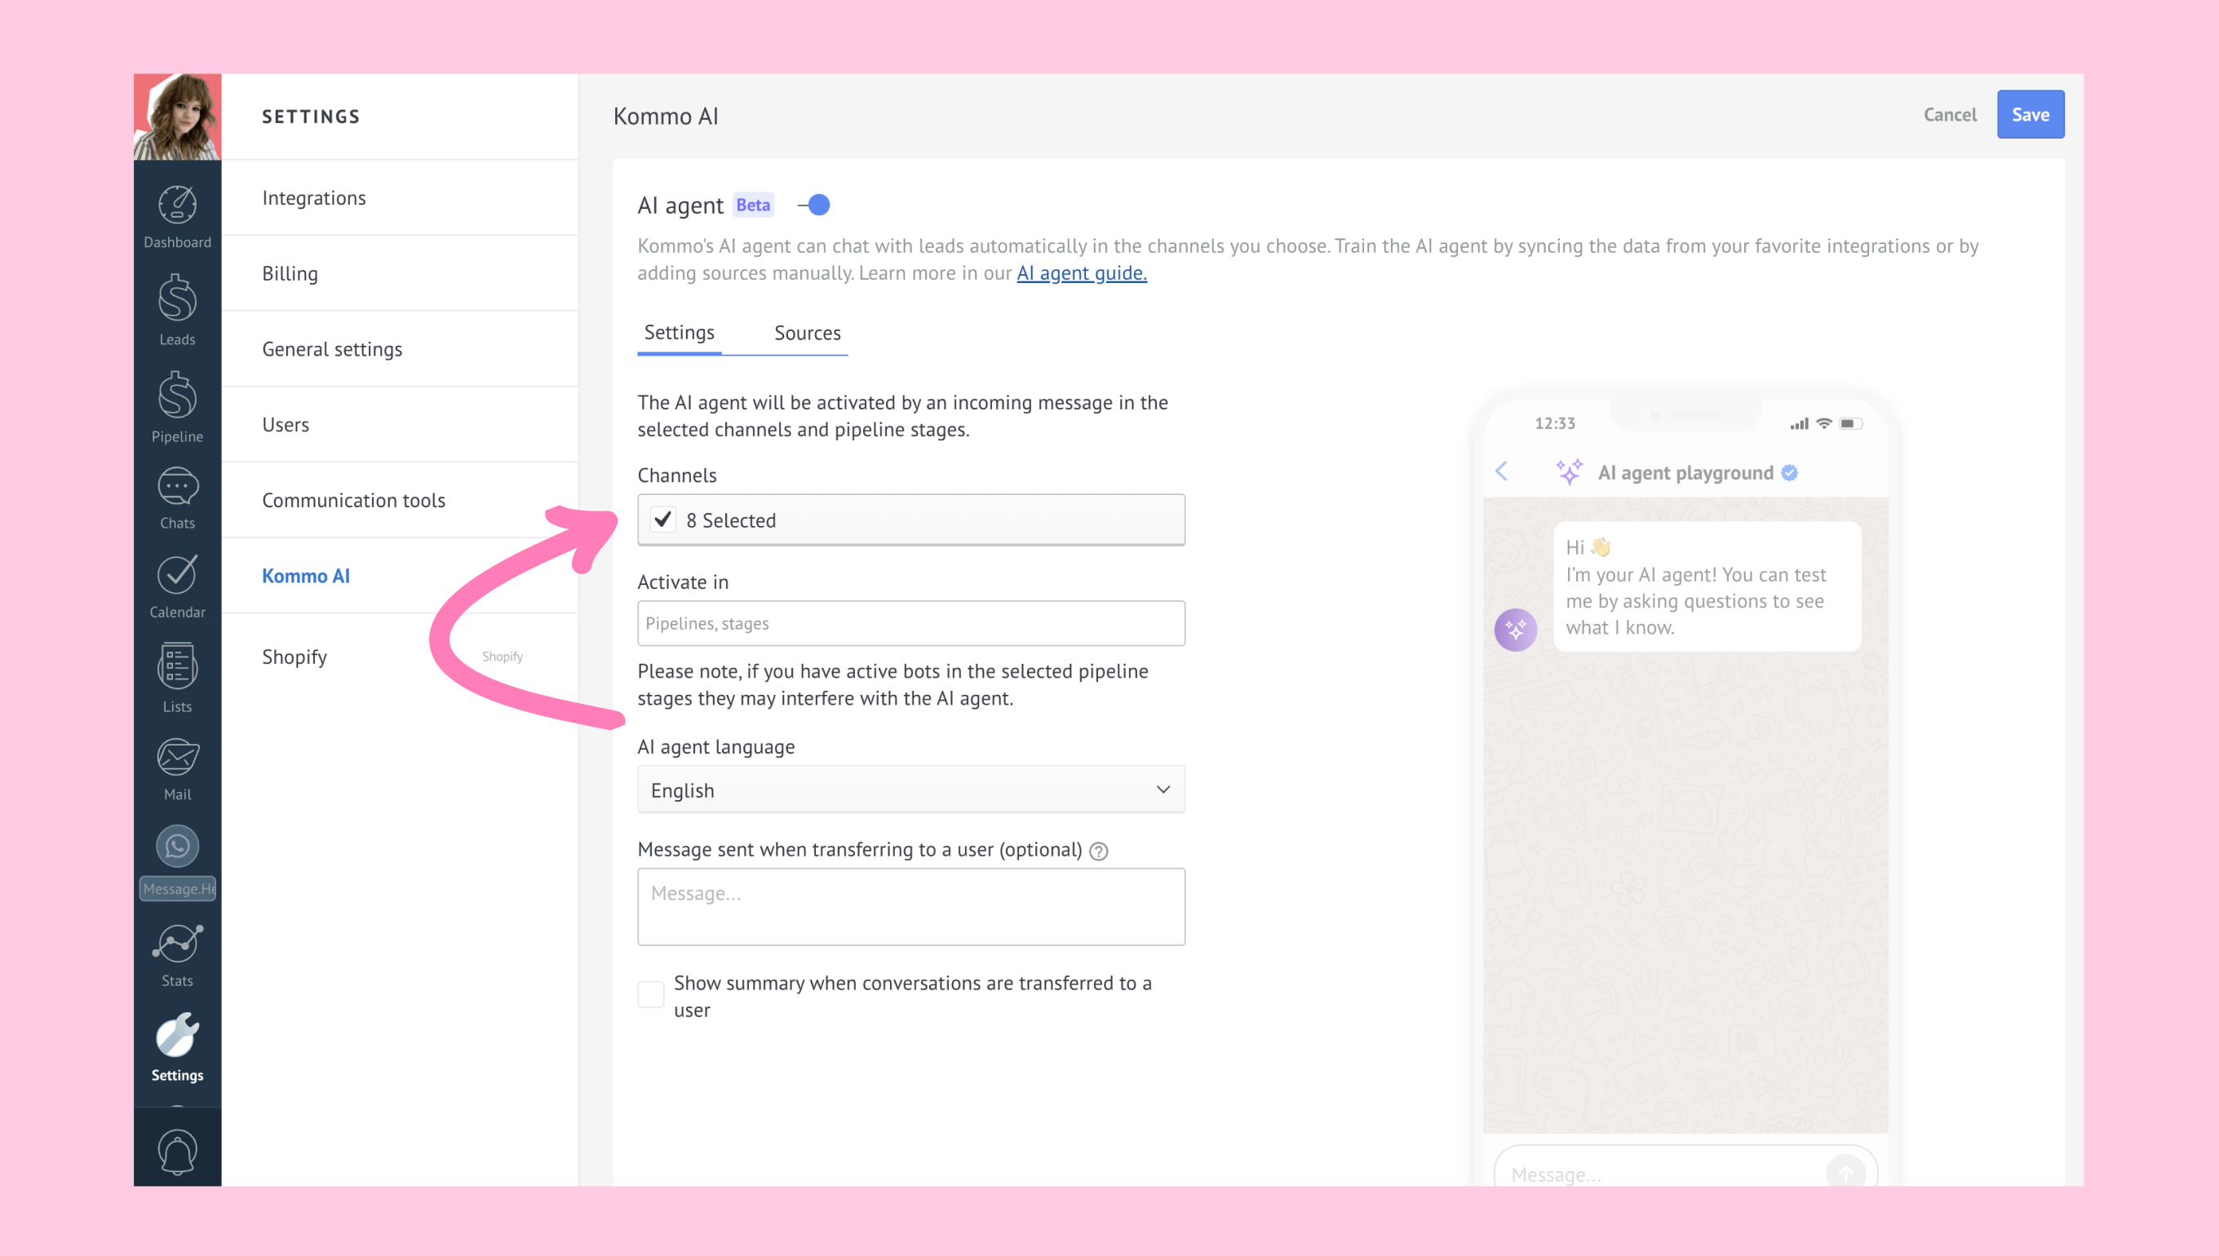Go to Leads via sidebar icon
The width and height of the screenshot is (2219, 1256).
[x=177, y=311]
